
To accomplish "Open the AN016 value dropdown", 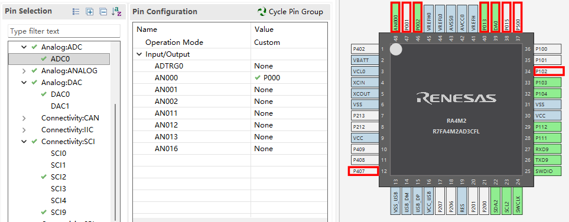I will (x=289, y=149).
